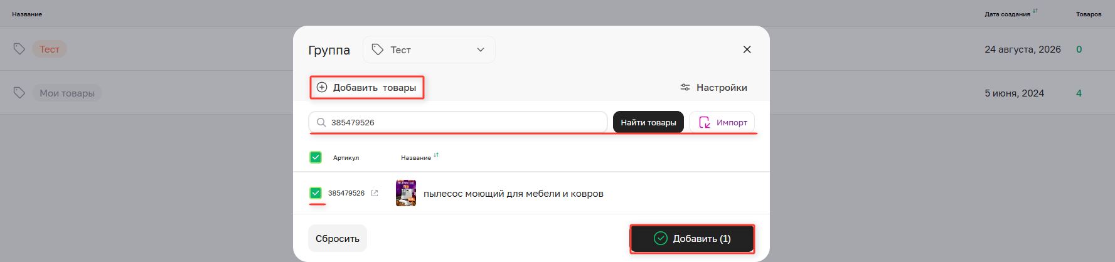Click the magnifier icon in search field
Image resolution: width=1115 pixels, height=262 pixels.
(x=321, y=122)
